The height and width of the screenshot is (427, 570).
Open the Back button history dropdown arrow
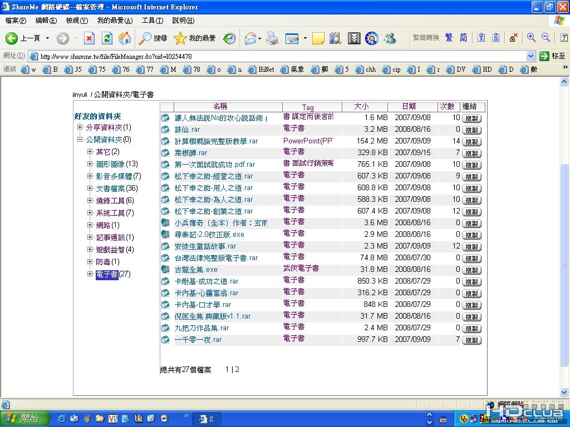click(x=47, y=38)
